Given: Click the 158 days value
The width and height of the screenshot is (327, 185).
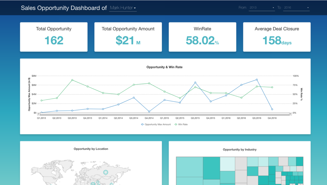Looking at the screenshot, I should tap(277, 41).
